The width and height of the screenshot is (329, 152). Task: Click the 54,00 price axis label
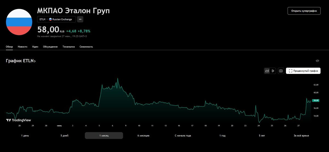316,116
